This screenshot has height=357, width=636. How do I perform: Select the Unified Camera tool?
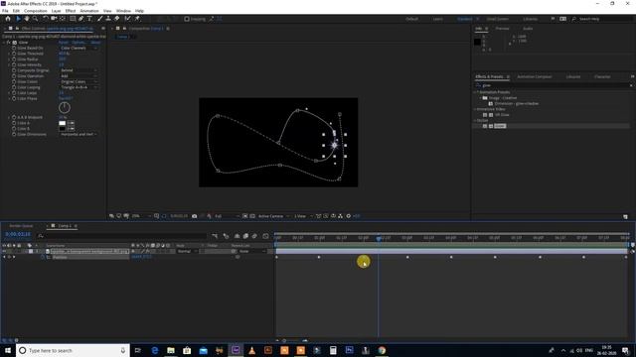54,19
